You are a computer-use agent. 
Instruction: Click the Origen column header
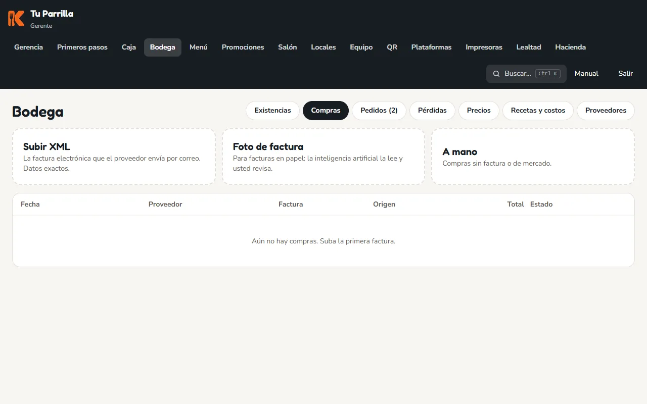pyautogui.click(x=384, y=205)
